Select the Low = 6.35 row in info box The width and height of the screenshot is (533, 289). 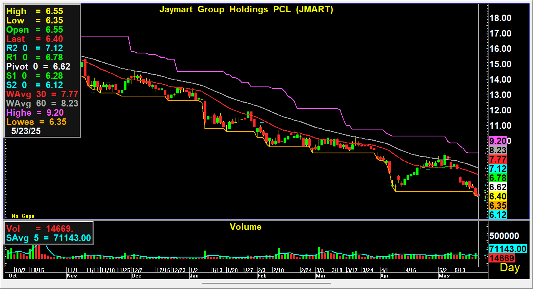point(35,21)
